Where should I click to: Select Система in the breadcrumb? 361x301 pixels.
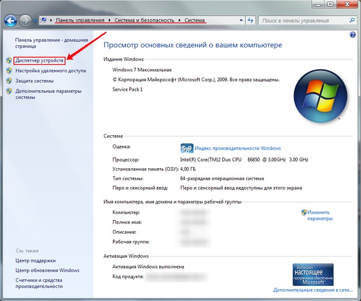click(194, 20)
